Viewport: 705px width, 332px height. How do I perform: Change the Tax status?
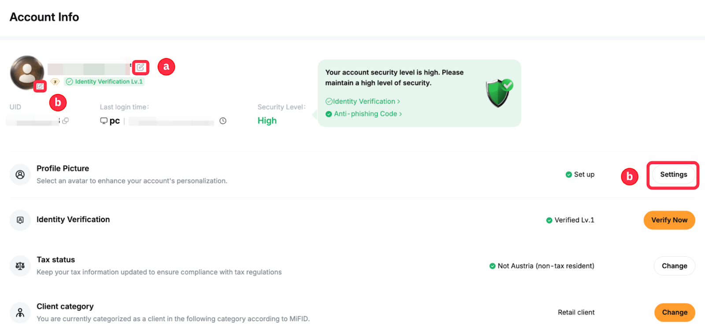coord(674,266)
